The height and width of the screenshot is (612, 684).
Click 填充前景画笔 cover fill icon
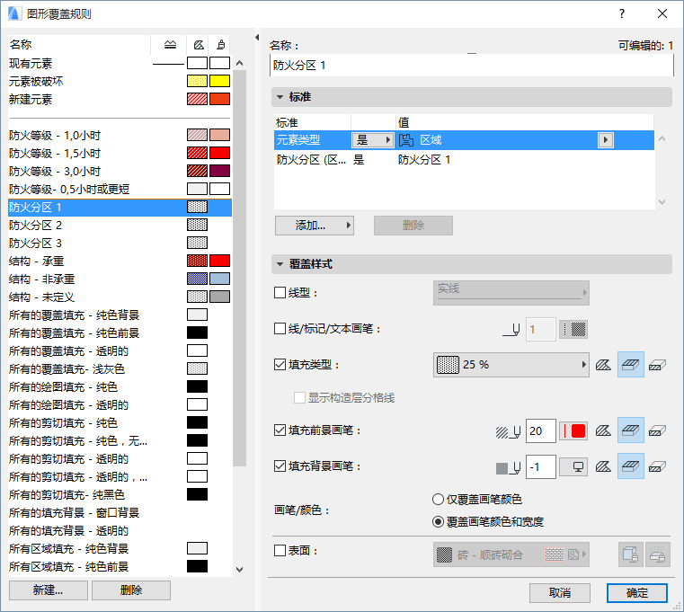point(630,431)
